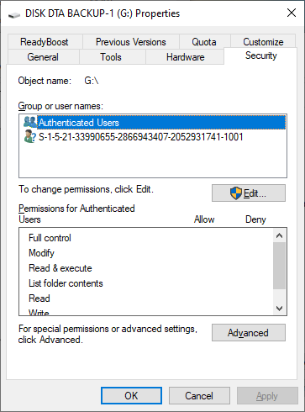This screenshot has height=412, width=305.
Task: Go to the Customize tab
Action: coord(263,42)
